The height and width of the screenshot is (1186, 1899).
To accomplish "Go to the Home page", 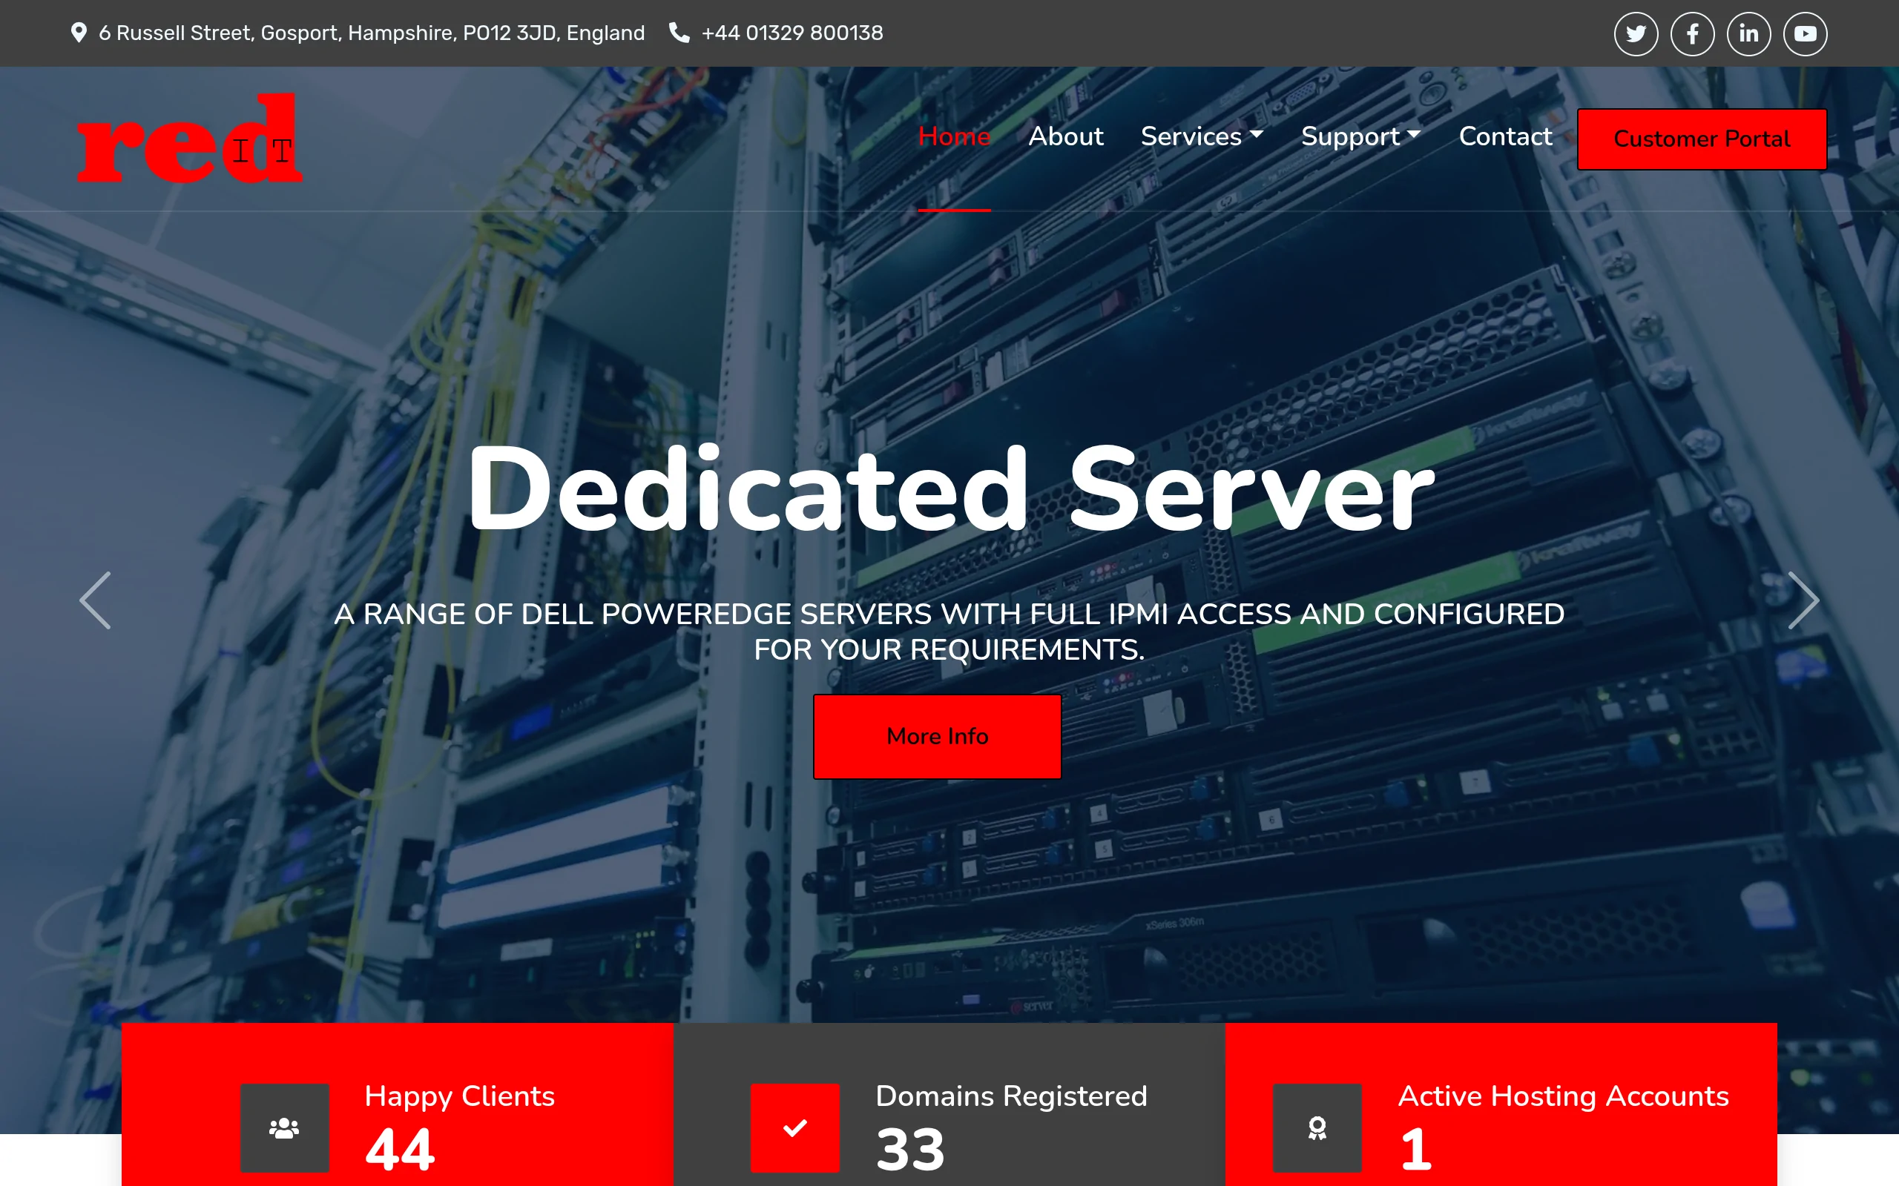I will [x=954, y=136].
